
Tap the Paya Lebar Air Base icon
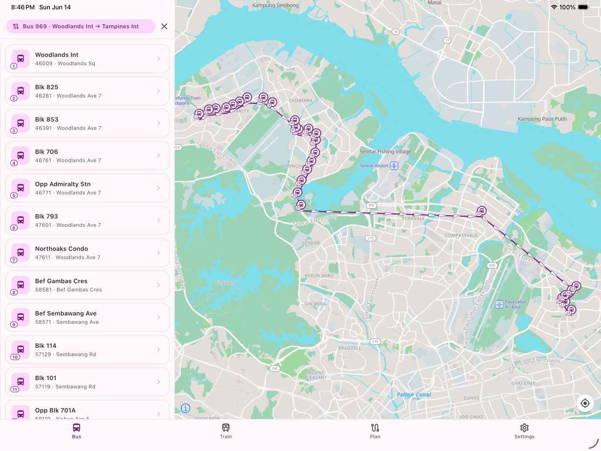tap(499, 304)
